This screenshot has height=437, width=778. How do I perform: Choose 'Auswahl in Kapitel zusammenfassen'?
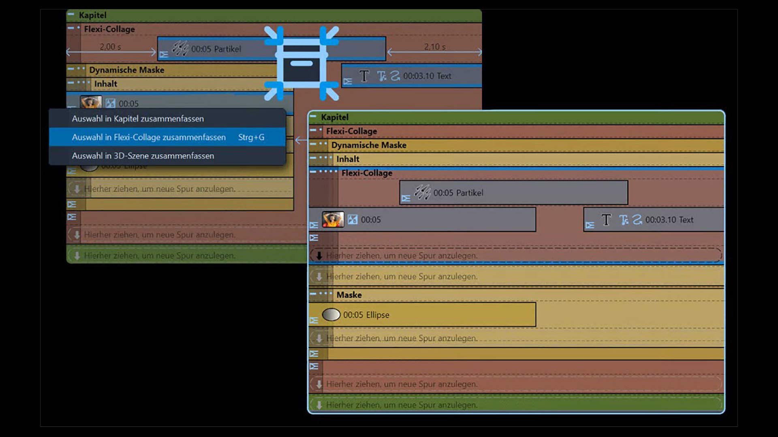138,119
